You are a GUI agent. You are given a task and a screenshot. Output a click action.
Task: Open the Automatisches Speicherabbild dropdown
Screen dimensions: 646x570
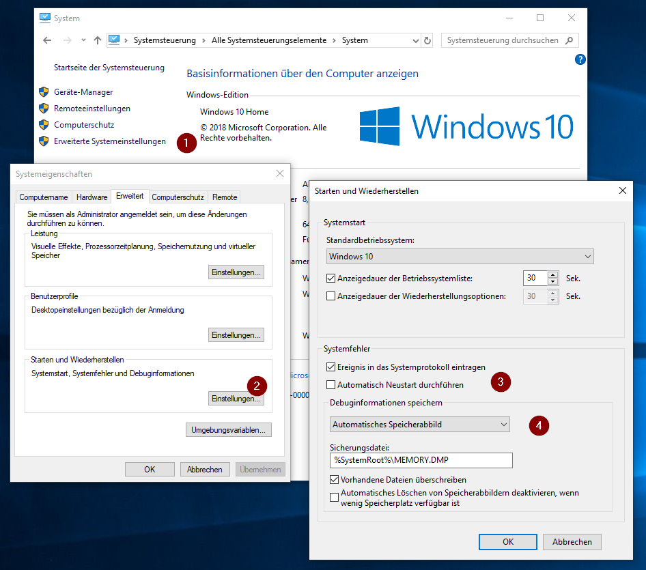(x=420, y=425)
